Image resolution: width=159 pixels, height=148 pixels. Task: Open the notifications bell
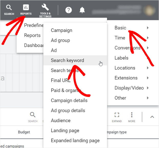coord(82,10)
